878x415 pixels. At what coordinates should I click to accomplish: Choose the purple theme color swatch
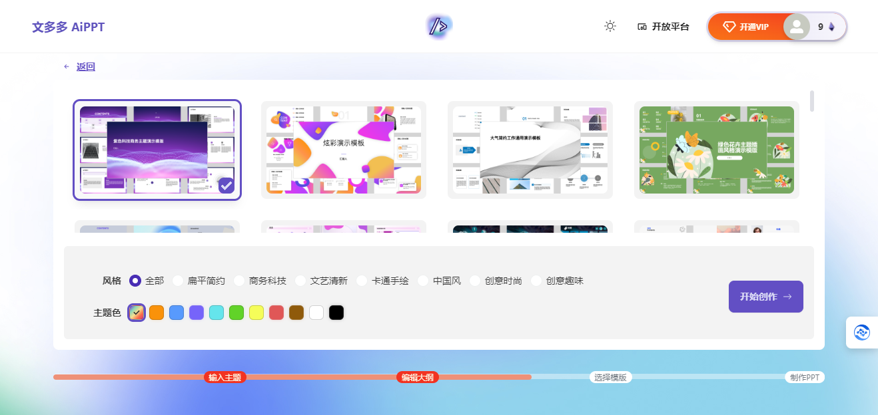[197, 313]
